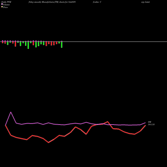Click the 'Lohia C' company name text

click(97, 2)
